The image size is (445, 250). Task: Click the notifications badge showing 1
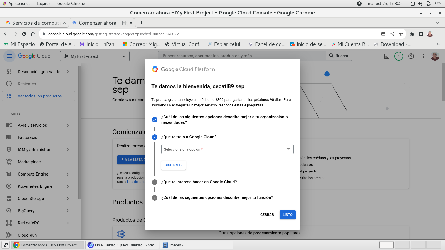click(399, 56)
